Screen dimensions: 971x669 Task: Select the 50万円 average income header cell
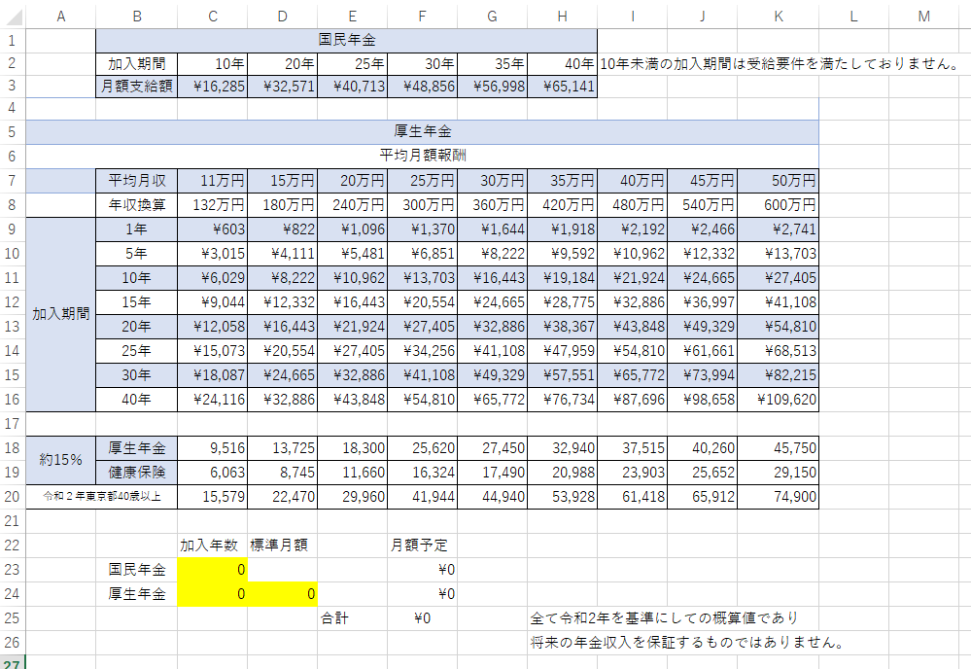point(778,181)
